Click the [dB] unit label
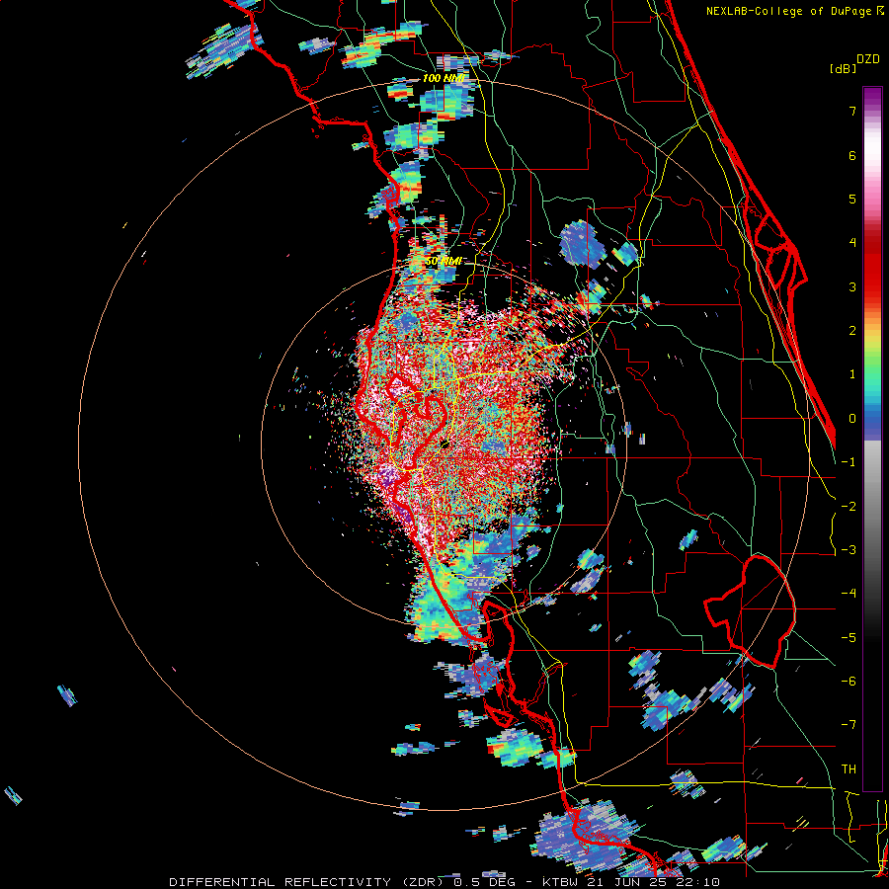The width and height of the screenshot is (889, 889). tap(844, 69)
